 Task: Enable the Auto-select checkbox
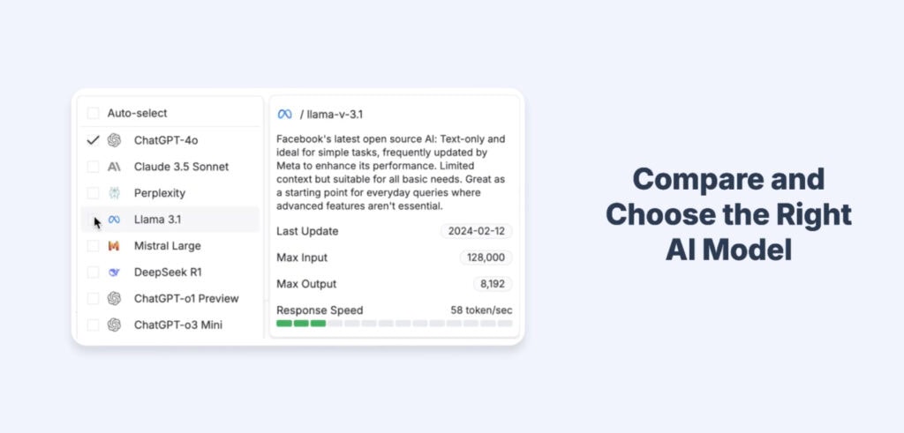click(93, 113)
